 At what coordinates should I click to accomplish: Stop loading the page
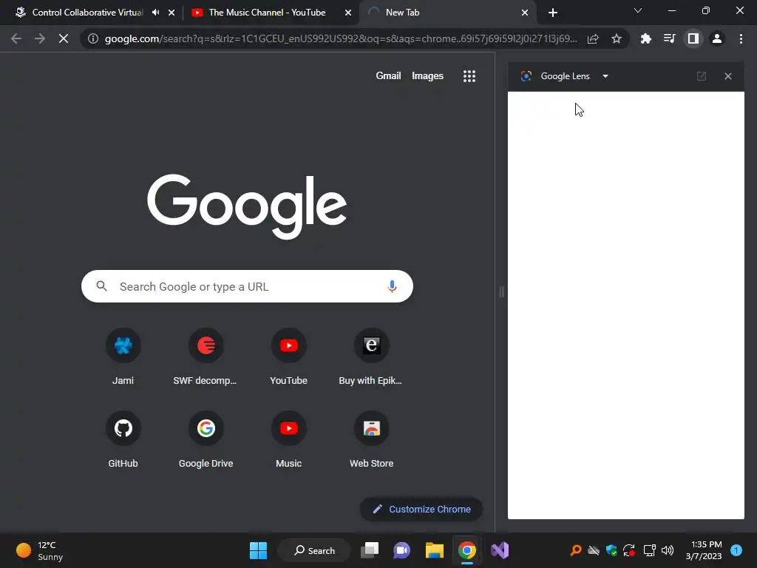point(64,38)
